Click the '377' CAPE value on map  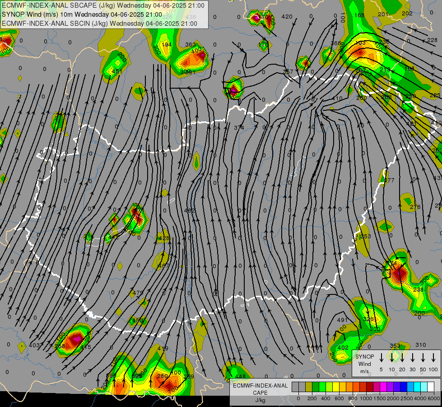(x=389, y=180)
